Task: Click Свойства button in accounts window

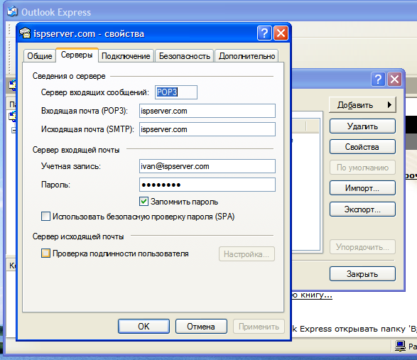Action: (362, 146)
